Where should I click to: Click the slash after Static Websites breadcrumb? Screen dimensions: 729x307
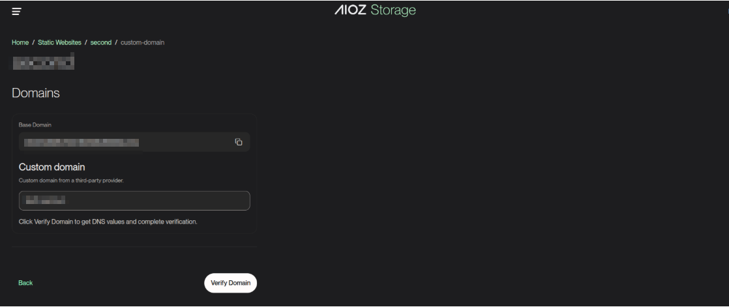coord(86,42)
